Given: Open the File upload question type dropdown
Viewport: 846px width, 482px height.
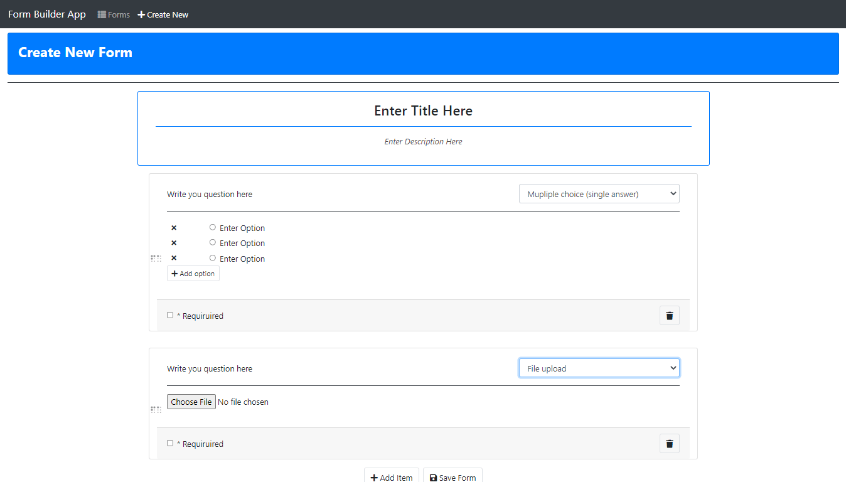Looking at the screenshot, I should [x=599, y=367].
